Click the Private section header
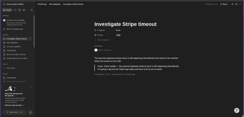The width and height of the screenshot is (244, 117). click(x=5, y=74)
